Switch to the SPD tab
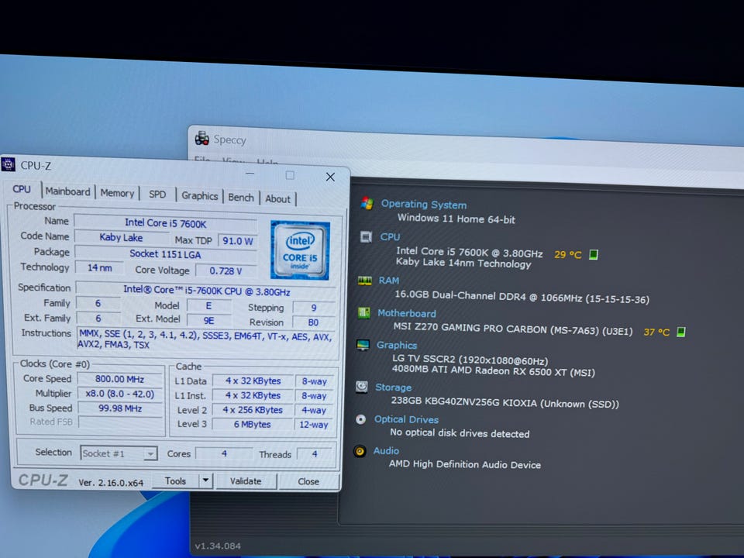 click(x=157, y=195)
